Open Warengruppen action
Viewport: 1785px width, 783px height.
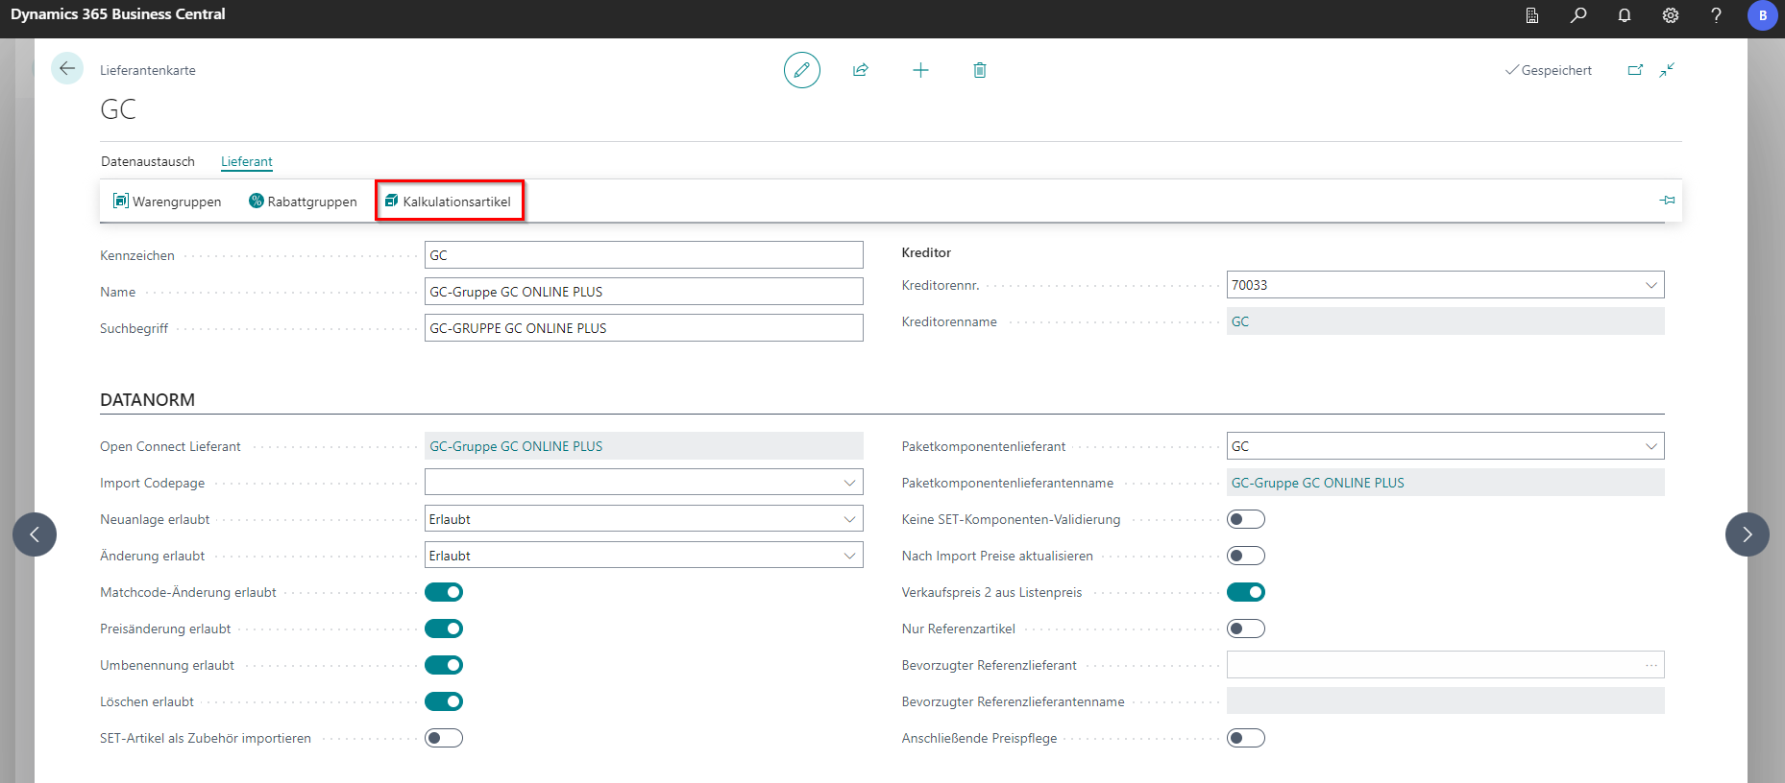pos(167,202)
